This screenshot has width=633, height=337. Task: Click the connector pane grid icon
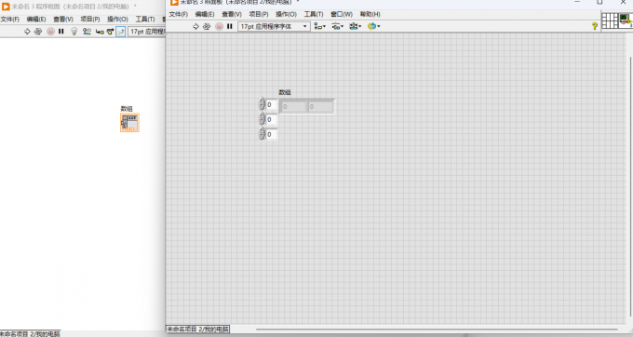610,20
